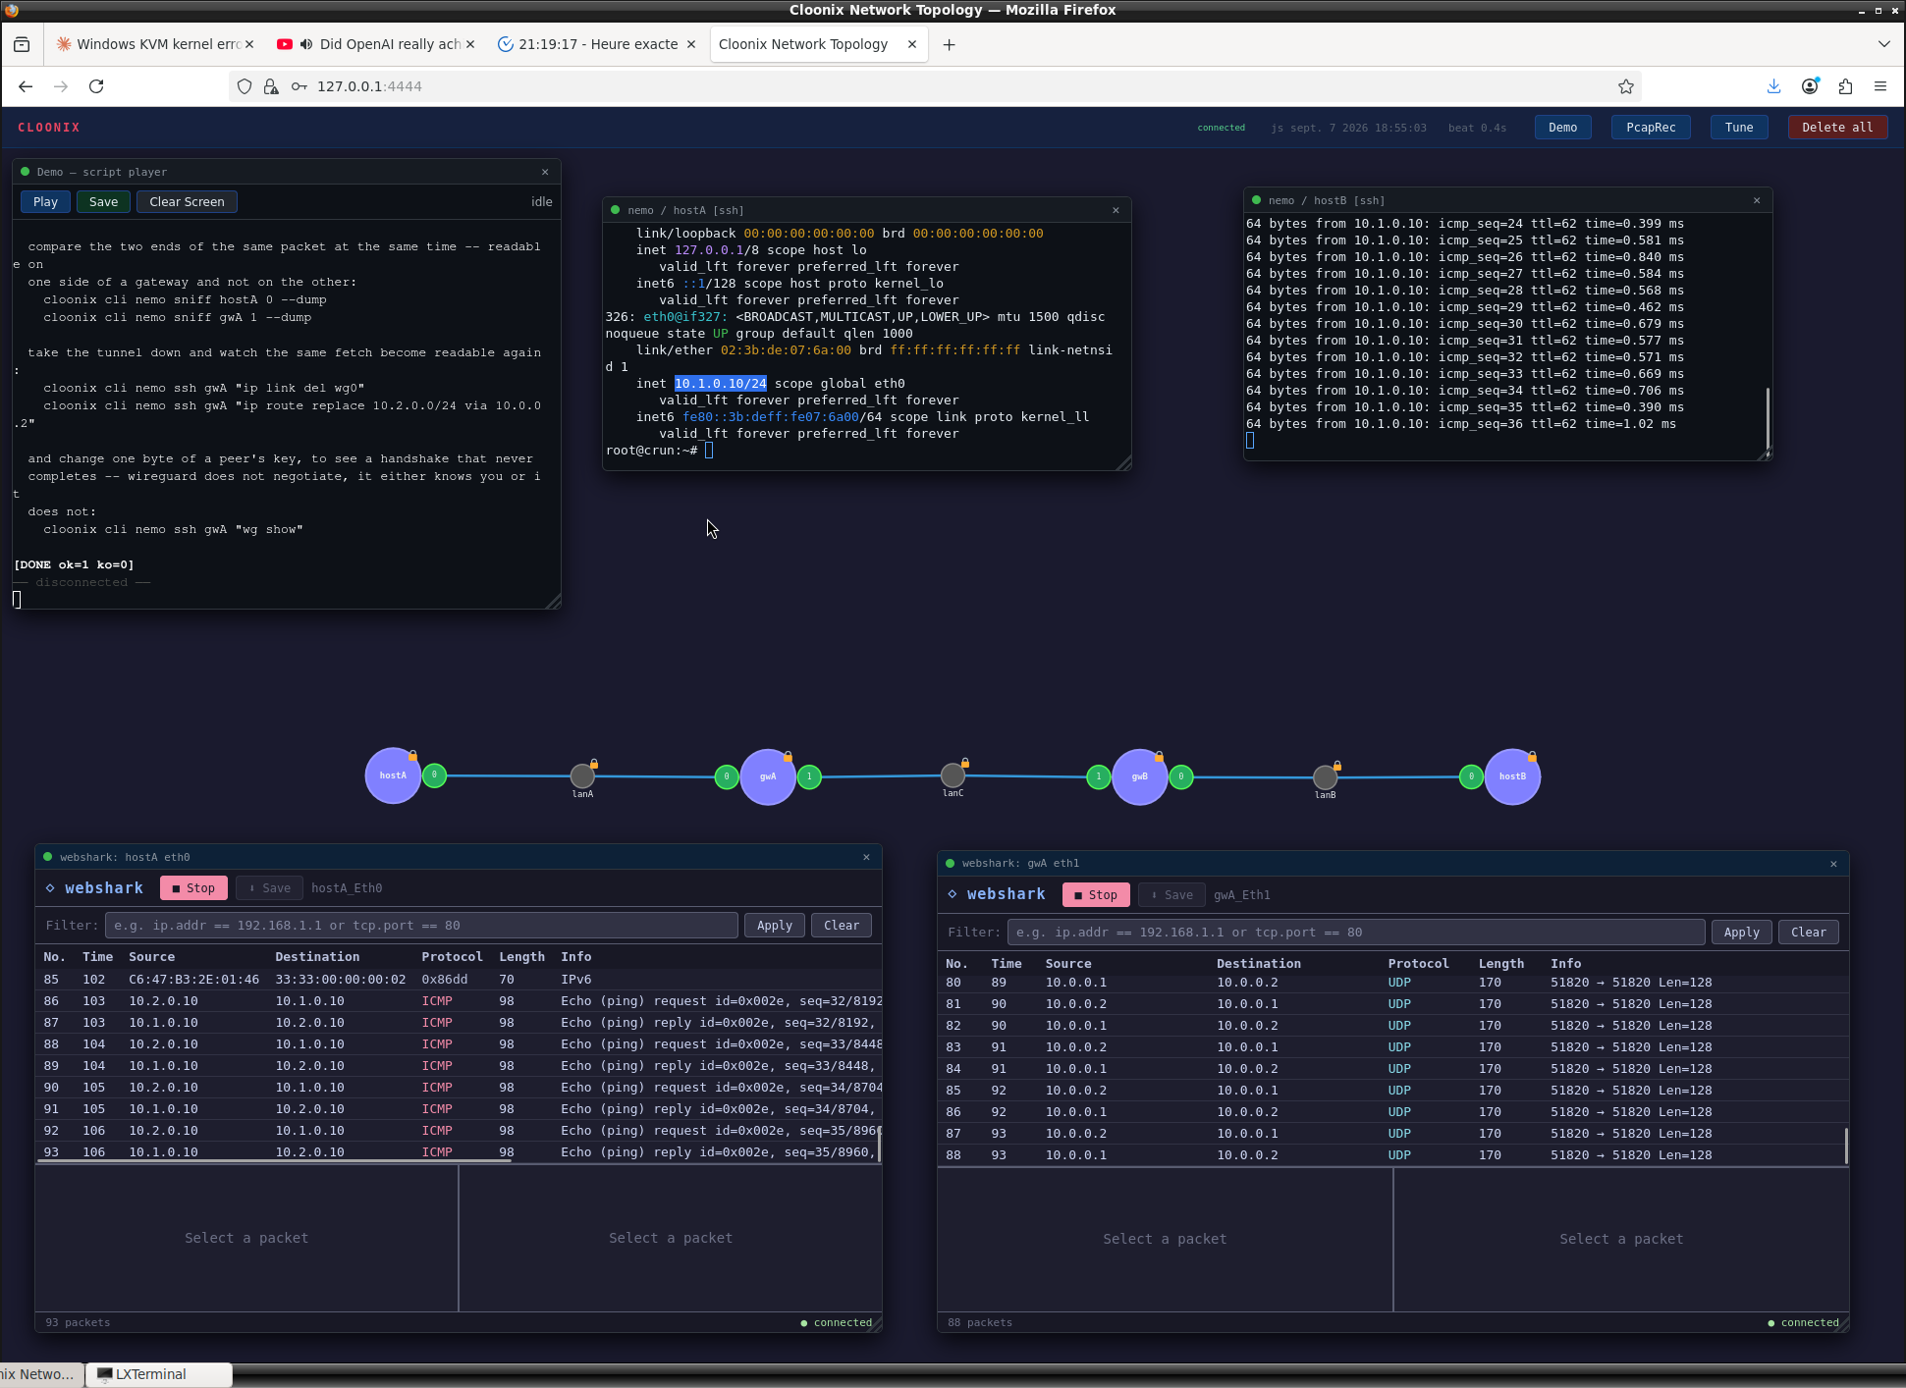Screen dimensions: 1906x1388
Task: Close the nemo / hostA ssh terminal
Action: [1116, 210]
